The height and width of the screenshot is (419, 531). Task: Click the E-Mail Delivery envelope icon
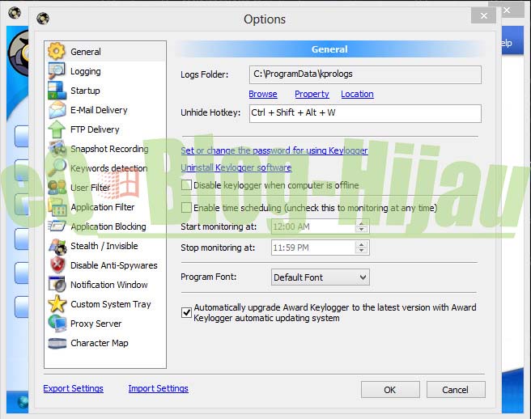click(57, 110)
